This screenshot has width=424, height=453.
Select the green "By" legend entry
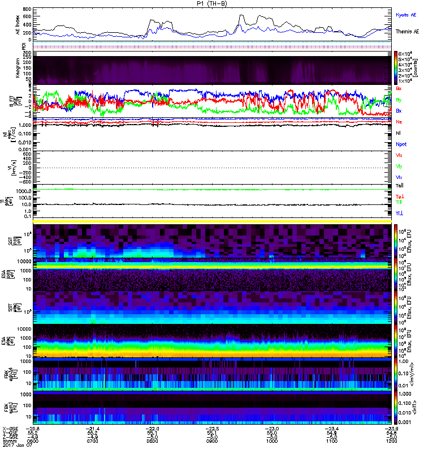pos(399,100)
